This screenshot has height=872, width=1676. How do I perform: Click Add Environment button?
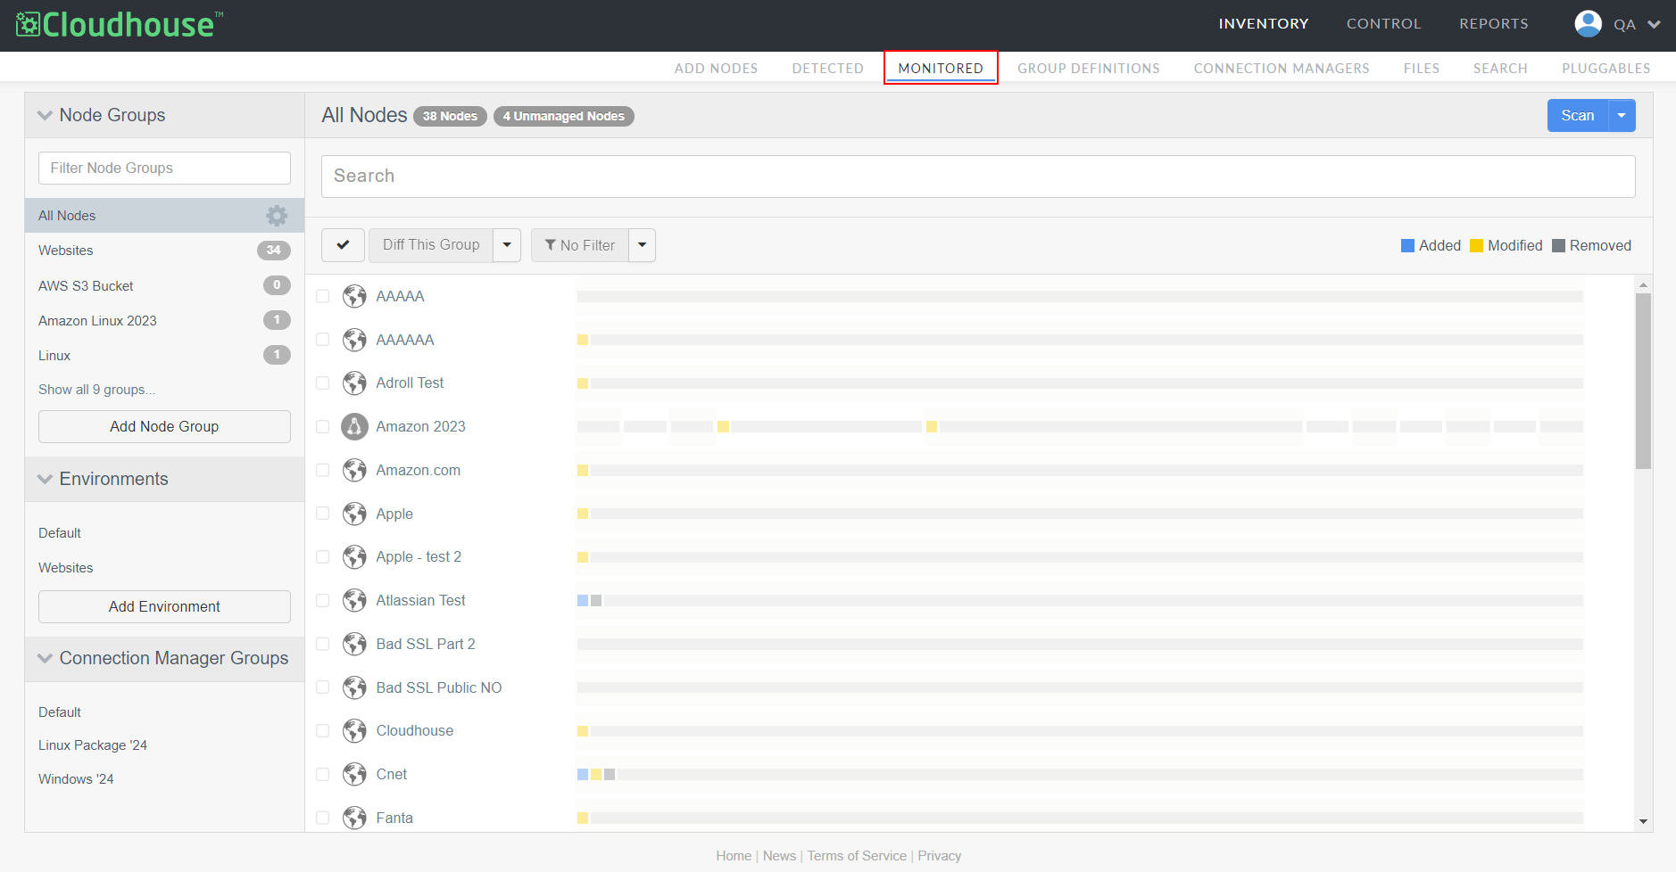pyautogui.click(x=164, y=606)
